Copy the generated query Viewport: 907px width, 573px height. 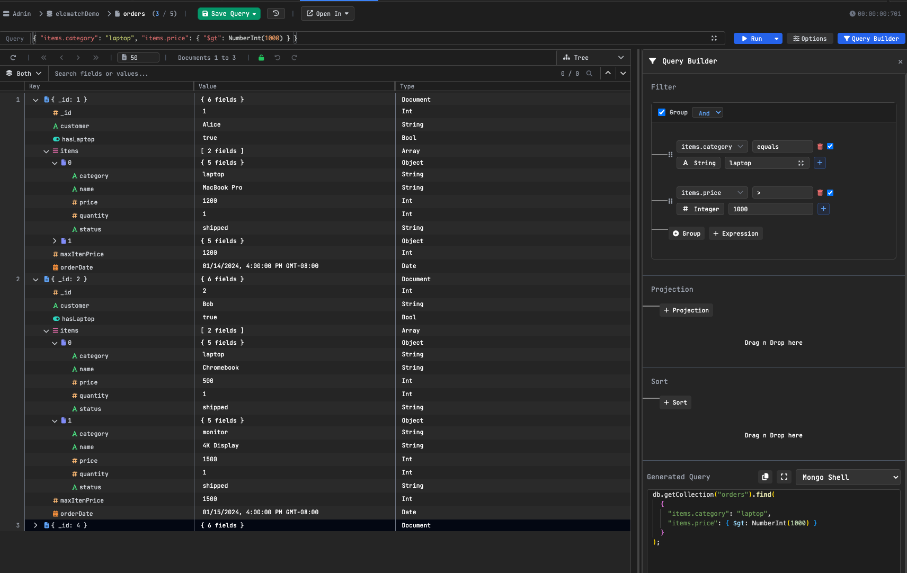point(765,477)
